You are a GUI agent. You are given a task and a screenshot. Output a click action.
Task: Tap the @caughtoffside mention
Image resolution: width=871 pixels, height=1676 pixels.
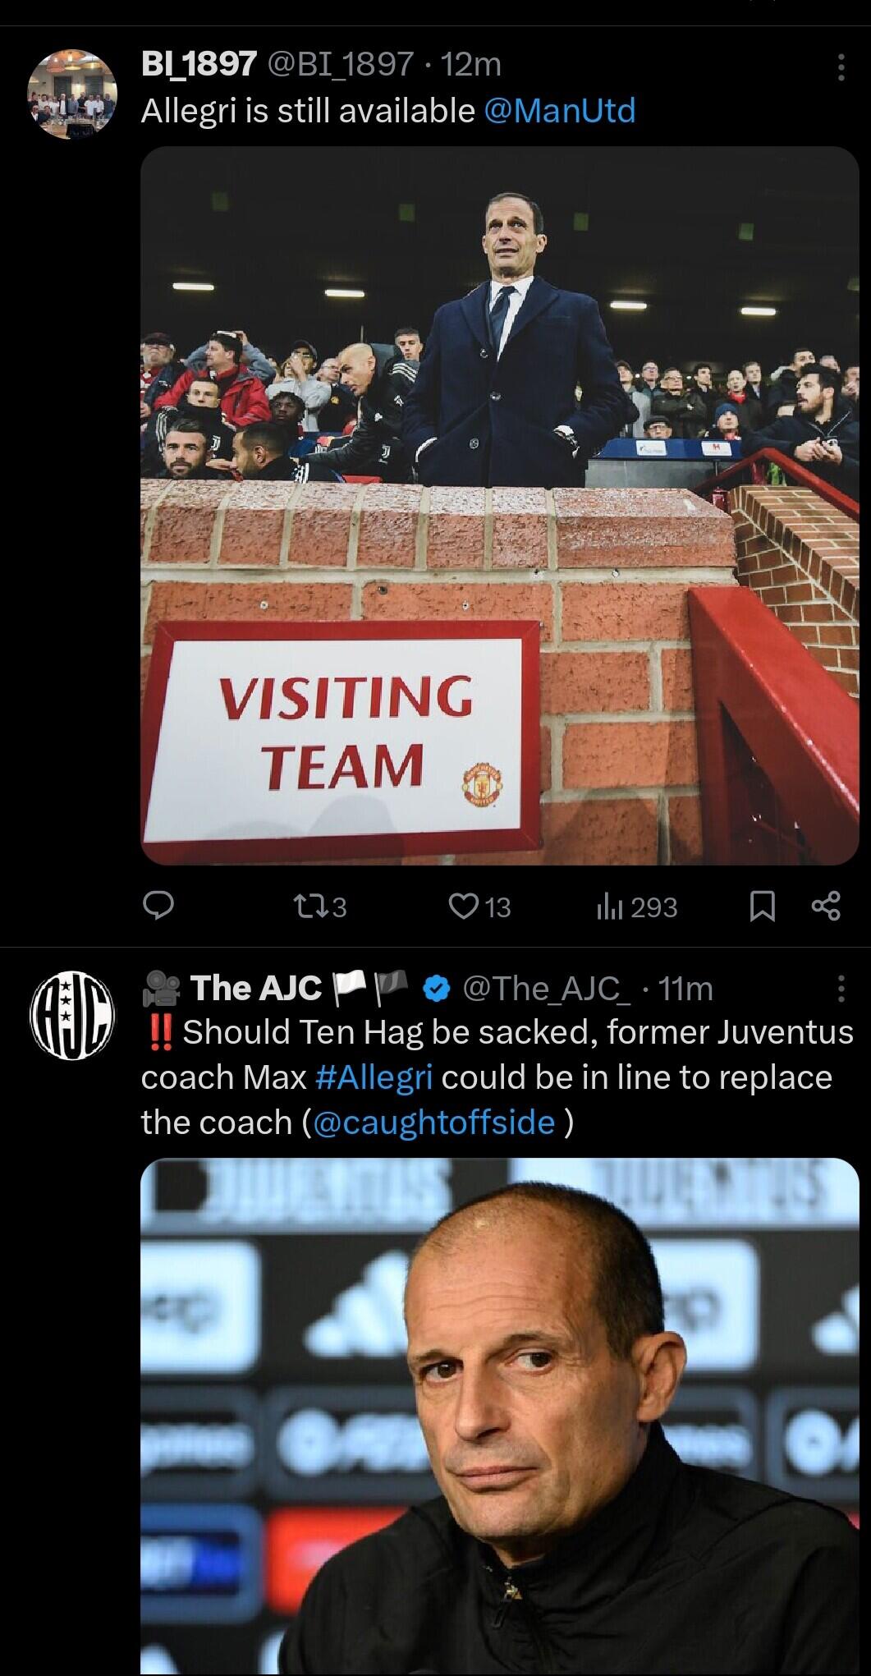(433, 1122)
